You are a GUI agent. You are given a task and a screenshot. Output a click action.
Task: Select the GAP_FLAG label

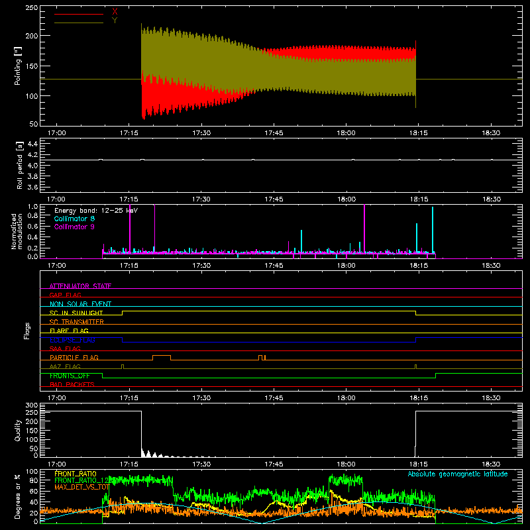65,295
